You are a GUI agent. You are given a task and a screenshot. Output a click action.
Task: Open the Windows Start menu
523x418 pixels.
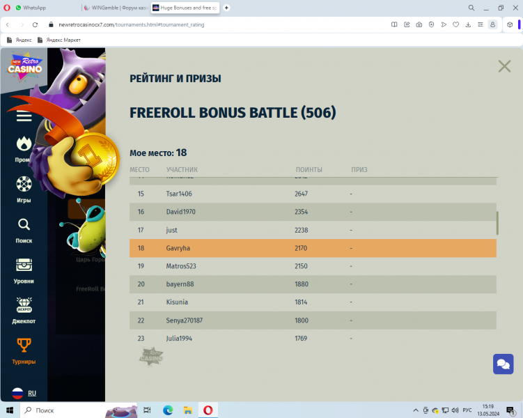click(10, 410)
